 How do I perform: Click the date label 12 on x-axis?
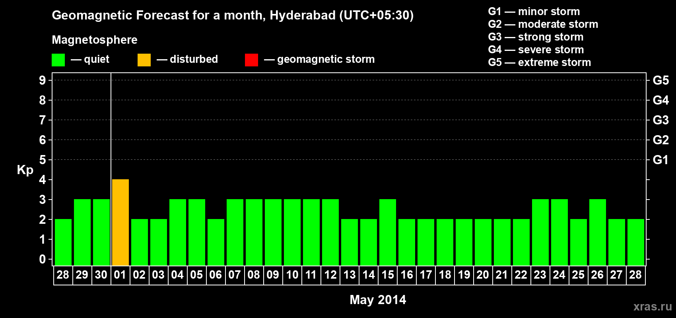(x=330, y=275)
